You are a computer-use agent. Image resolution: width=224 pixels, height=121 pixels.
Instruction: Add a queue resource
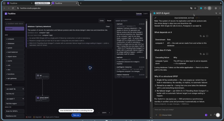(x=14, y=48)
